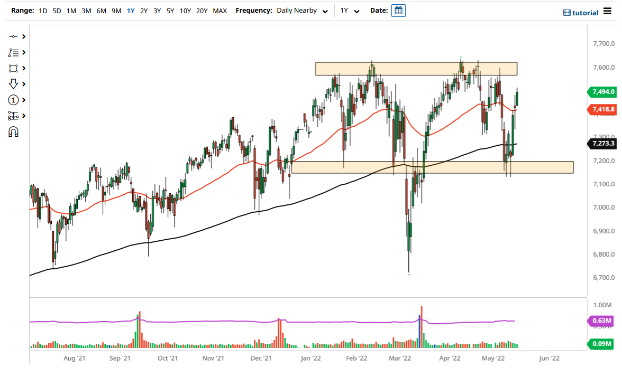Click the 7,700.0 price axis label
This screenshot has height=377, width=622.
pyautogui.click(x=604, y=43)
